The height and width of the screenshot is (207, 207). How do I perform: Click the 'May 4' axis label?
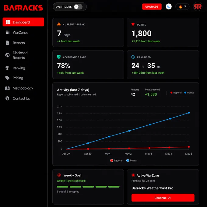coord(168,154)
